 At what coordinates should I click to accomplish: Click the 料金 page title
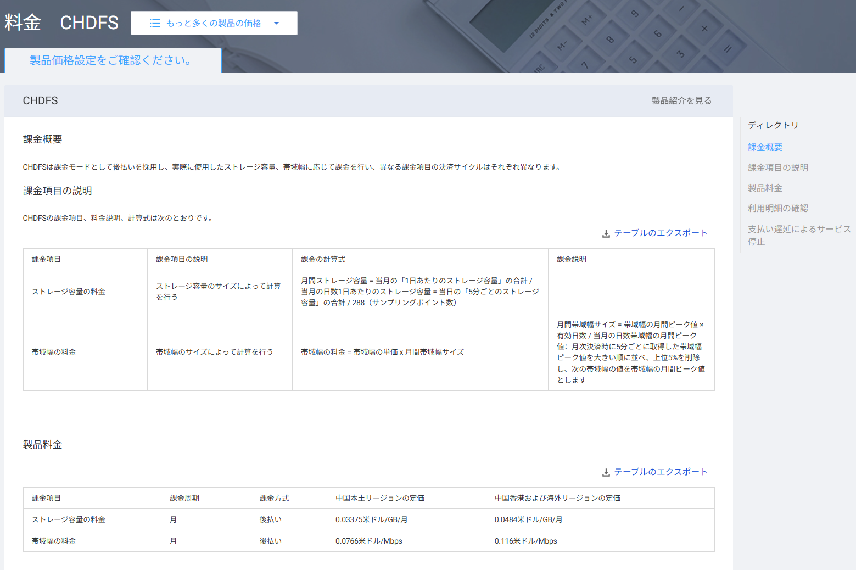[23, 23]
